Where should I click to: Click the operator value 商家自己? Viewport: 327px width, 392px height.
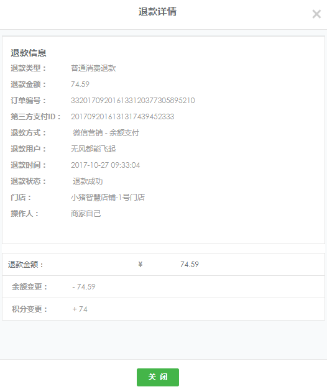[x=86, y=214]
